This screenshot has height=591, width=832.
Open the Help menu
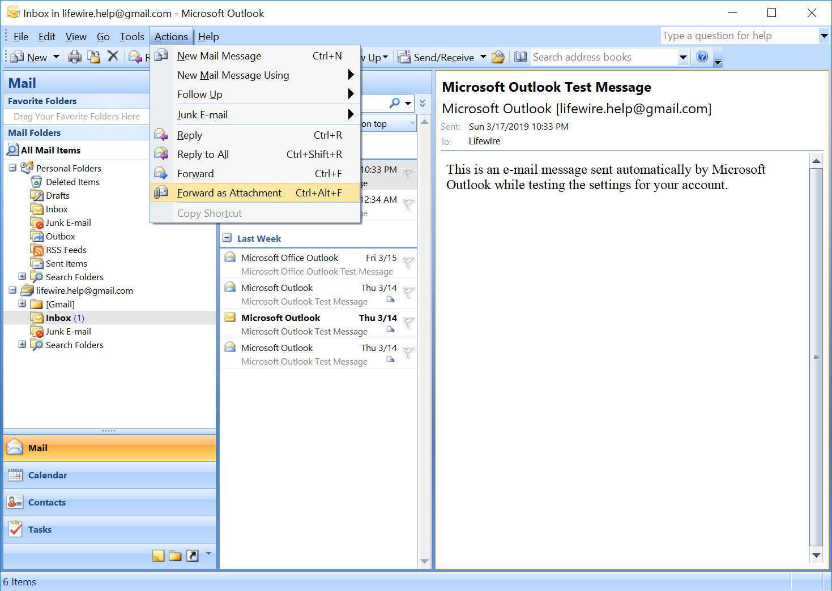[208, 36]
